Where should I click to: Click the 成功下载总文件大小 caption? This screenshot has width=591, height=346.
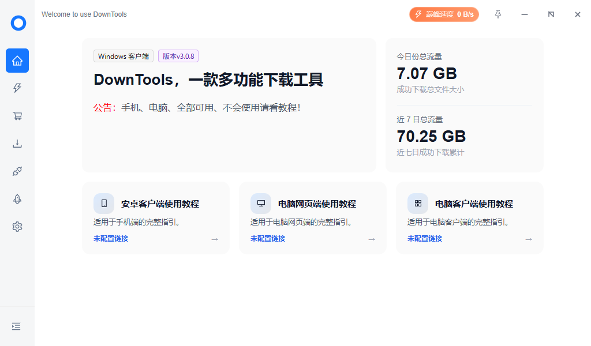coord(431,89)
